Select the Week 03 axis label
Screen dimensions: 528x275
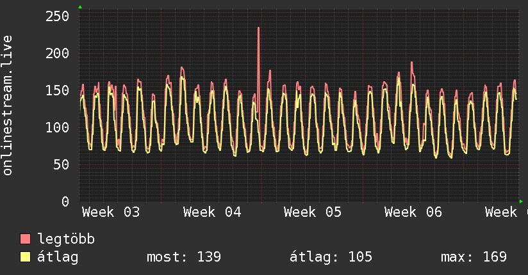click(110, 212)
